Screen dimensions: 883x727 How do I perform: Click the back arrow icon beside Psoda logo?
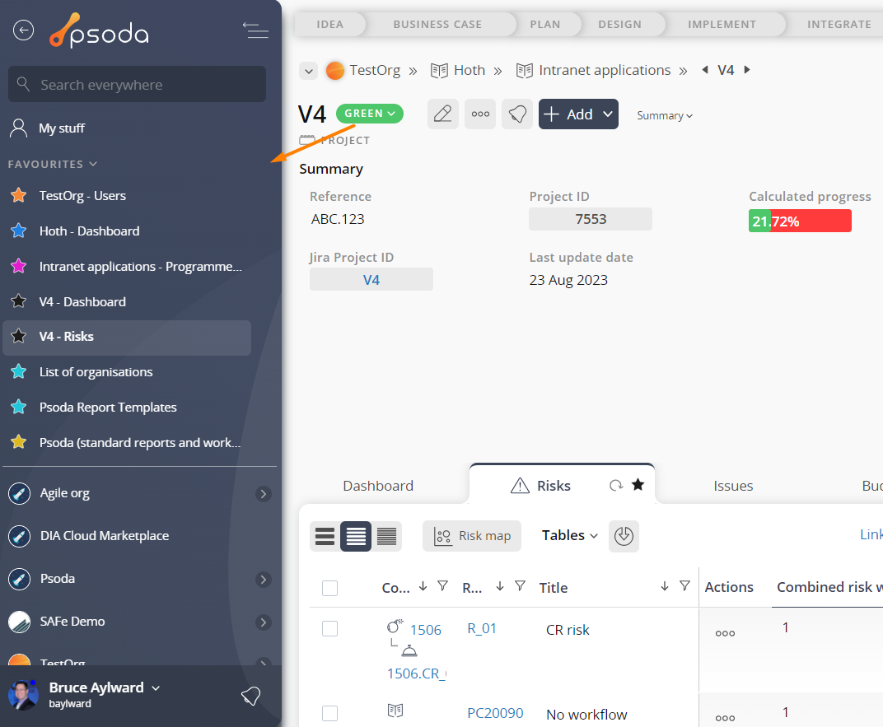pos(23,30)
